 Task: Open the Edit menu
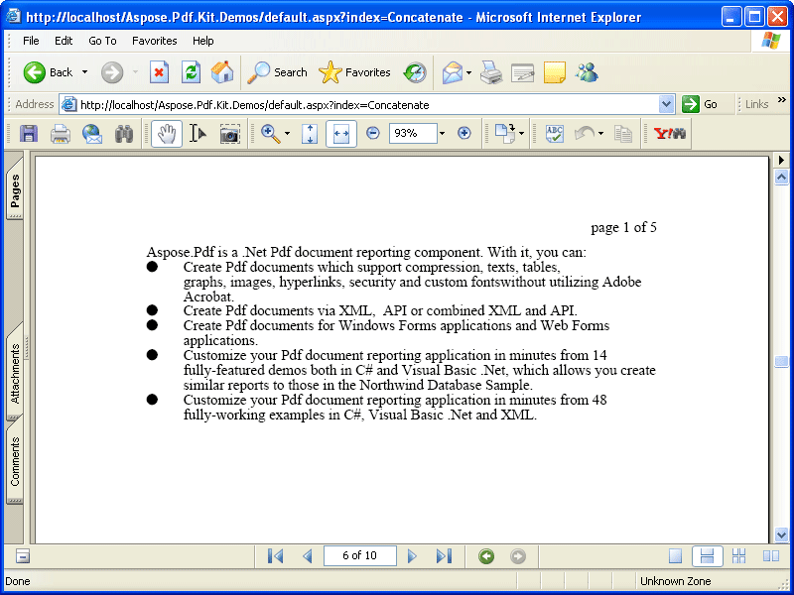(x=64, y=41)
